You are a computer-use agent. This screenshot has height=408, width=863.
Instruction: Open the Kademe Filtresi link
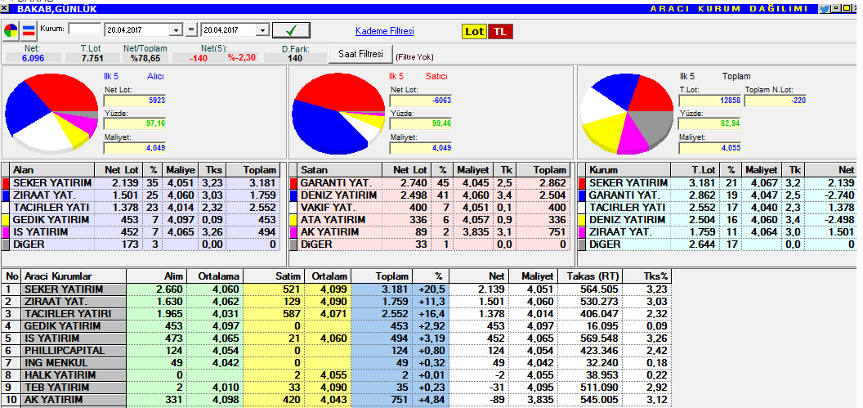[x=384, y=31]
